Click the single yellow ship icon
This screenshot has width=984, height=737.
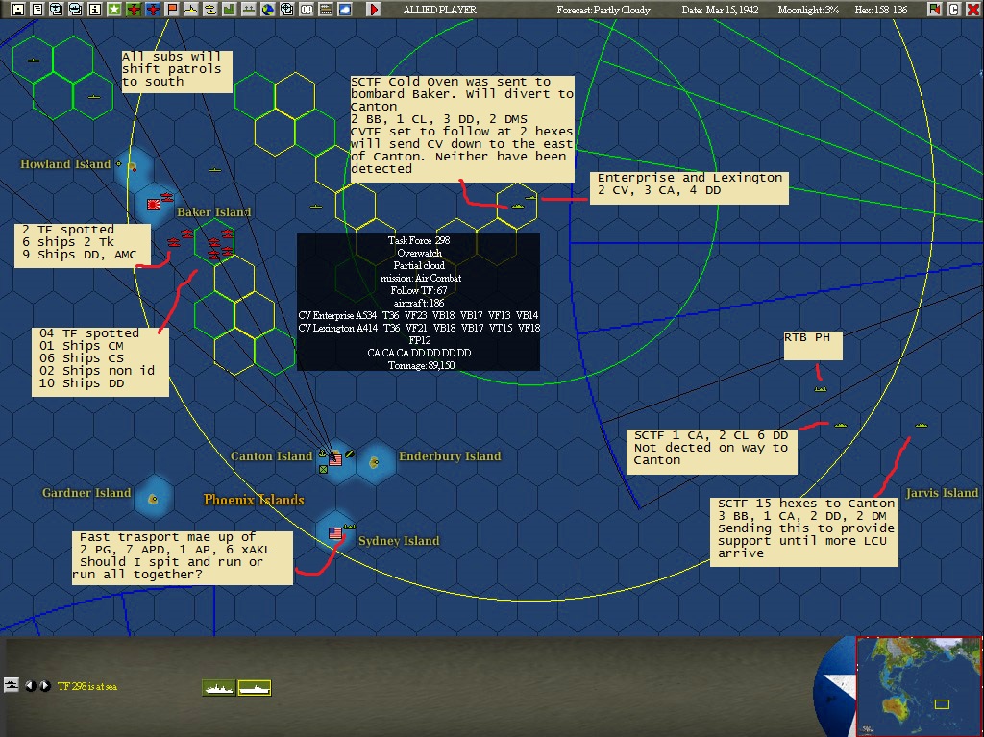(x=191, y=10)
